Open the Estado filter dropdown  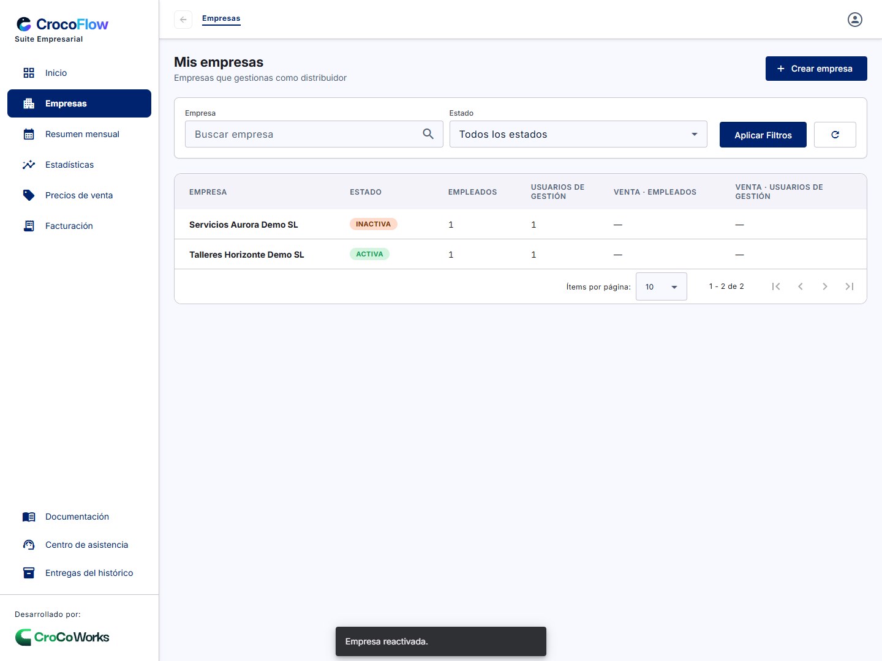(578, 134)
